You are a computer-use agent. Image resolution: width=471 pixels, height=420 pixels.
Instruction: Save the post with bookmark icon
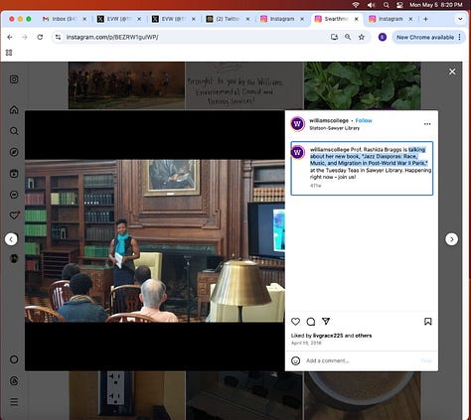[x=428, y=322]
